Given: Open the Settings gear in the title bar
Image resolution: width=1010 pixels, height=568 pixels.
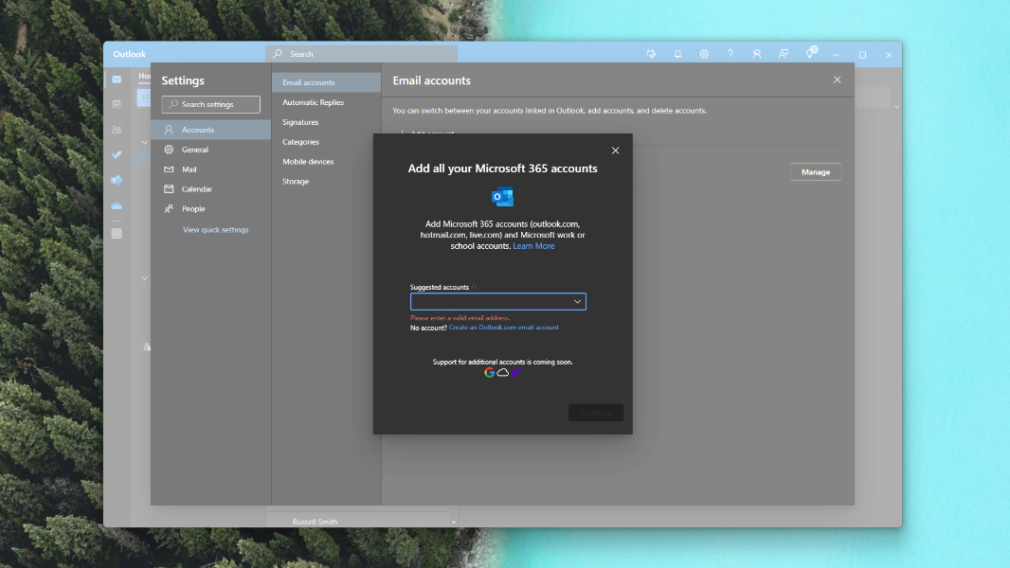Looking at the screenshot, I should click(x=704, y=54).
